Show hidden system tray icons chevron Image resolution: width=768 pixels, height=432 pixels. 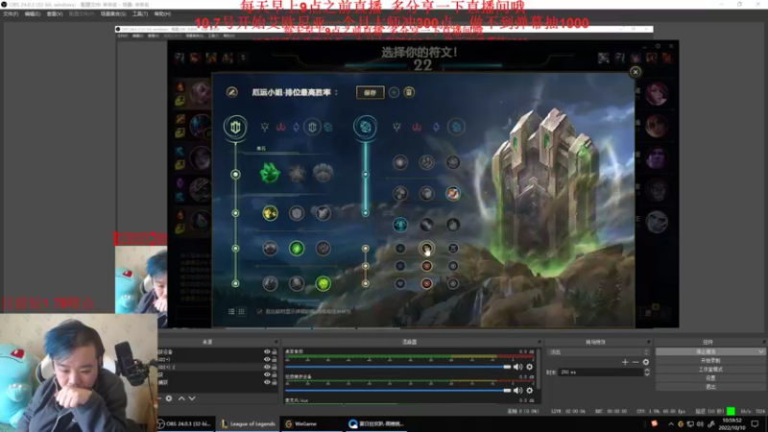tap(670, 424)
